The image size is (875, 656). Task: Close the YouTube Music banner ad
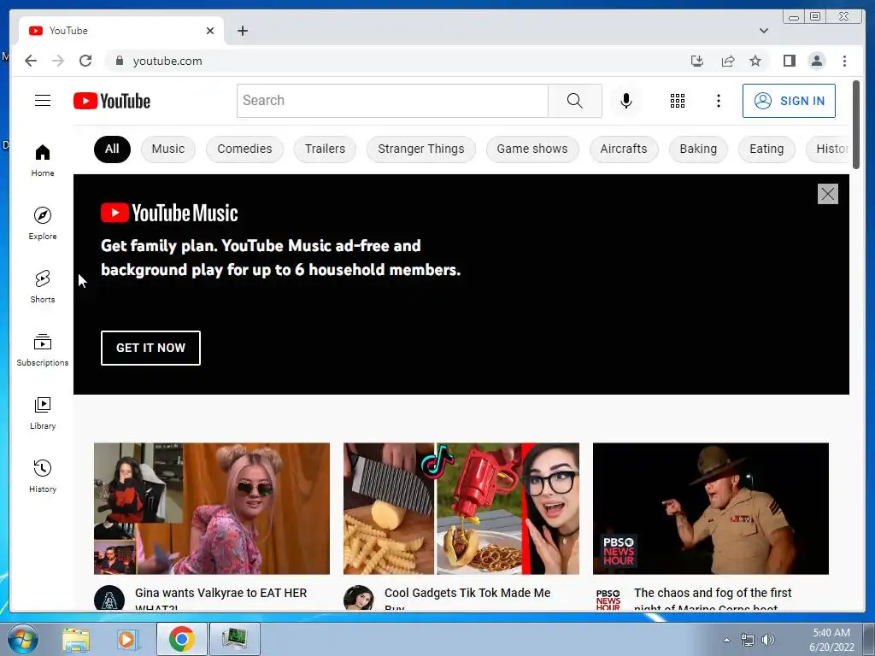[x=827, y=194]
